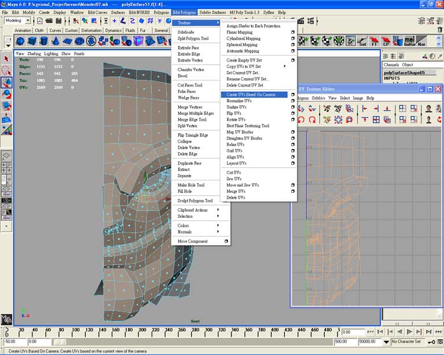The image size is (444, 355).
Task: Click the polygon sphere shelf icon
Action: pyautogui.click(x=20, y=41)
